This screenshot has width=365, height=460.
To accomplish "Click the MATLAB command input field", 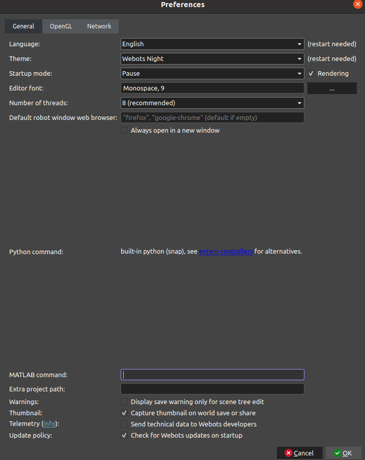I will (212, 375).
